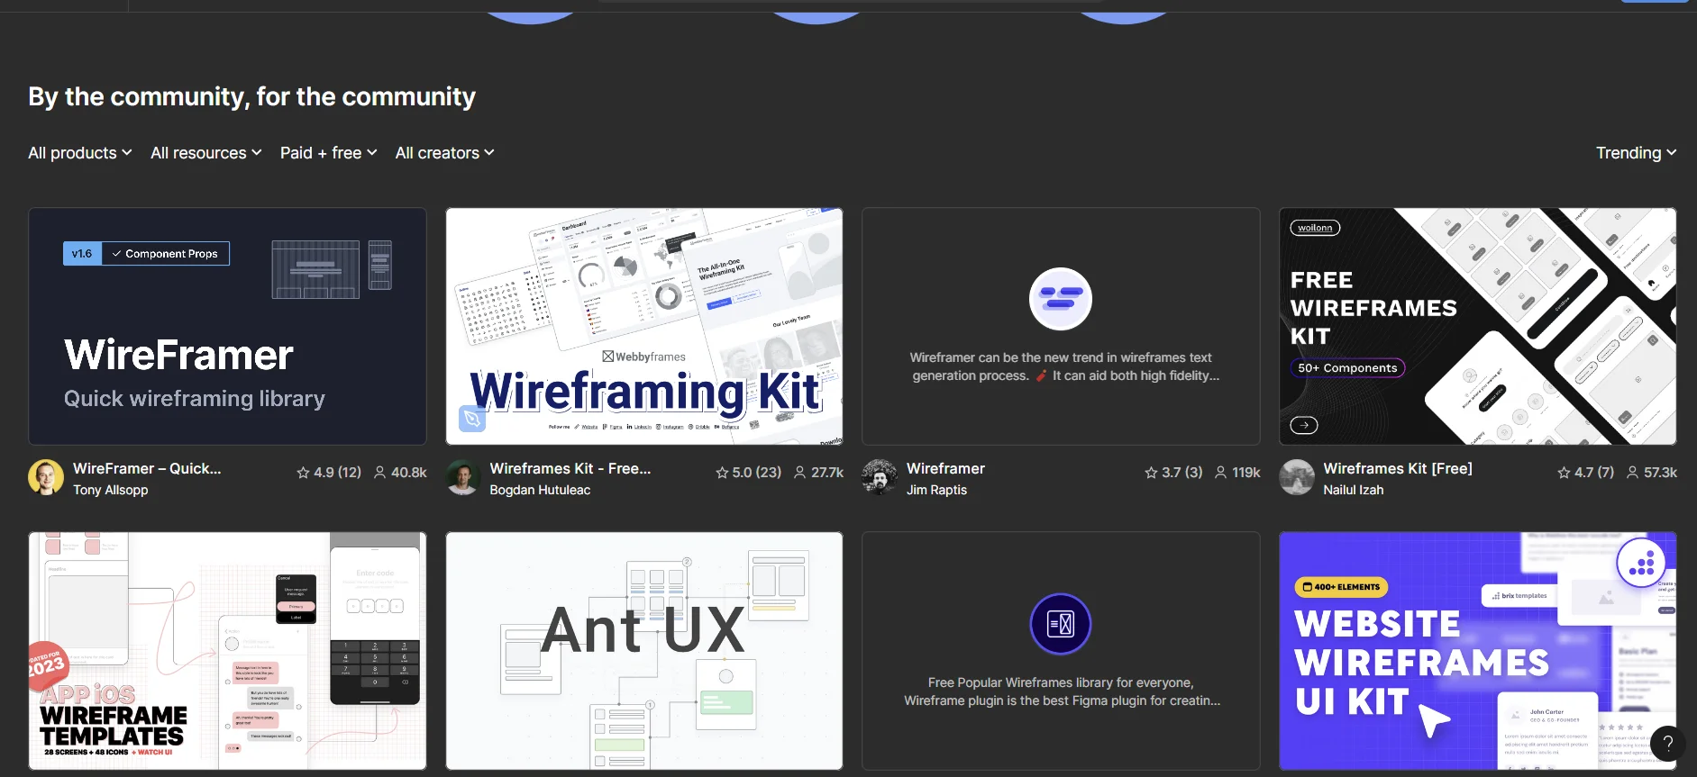
Task: Click the 3.7 (3) rating text
Action: tap(1182, 473)
